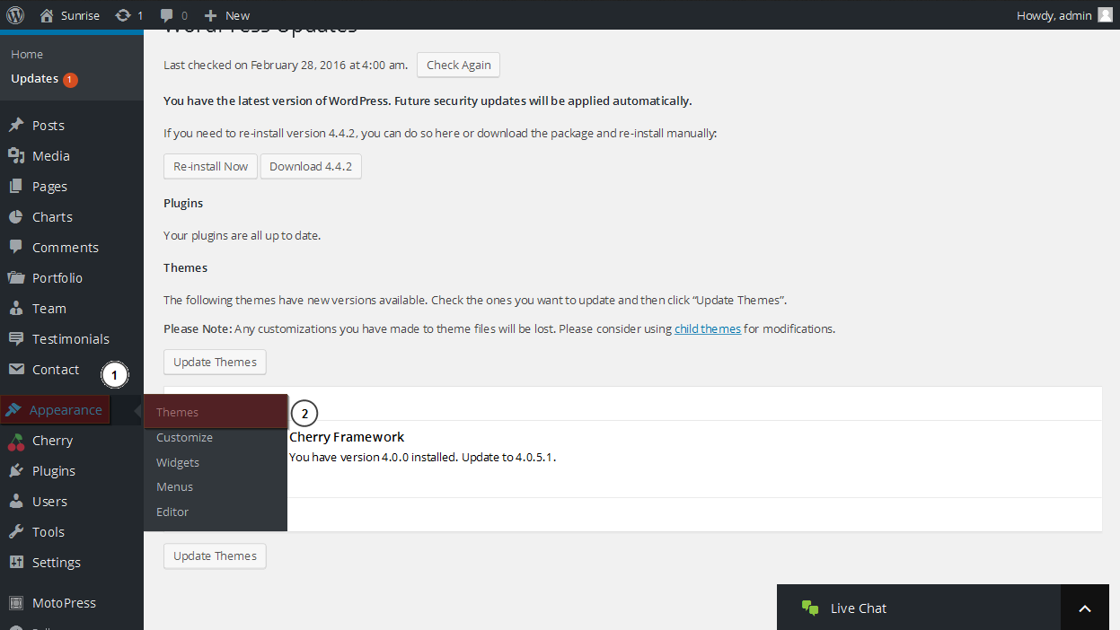This screenshot has height=630, width=1120.
Task: Click the Live Chat bubble icon
Action: click(x=810, y=608)
